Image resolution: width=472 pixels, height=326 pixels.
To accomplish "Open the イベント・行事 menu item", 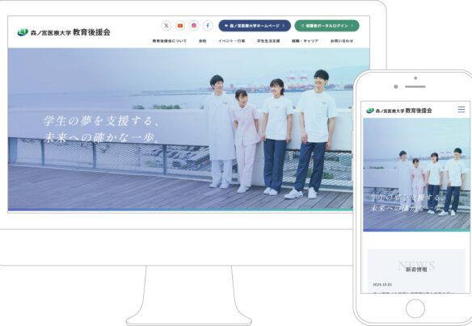I will (x=231, y=41).
